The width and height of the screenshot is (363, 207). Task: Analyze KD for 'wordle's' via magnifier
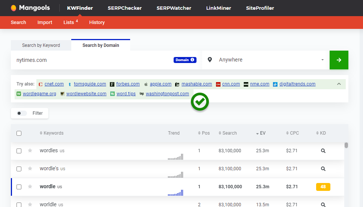tap(323, 169)
